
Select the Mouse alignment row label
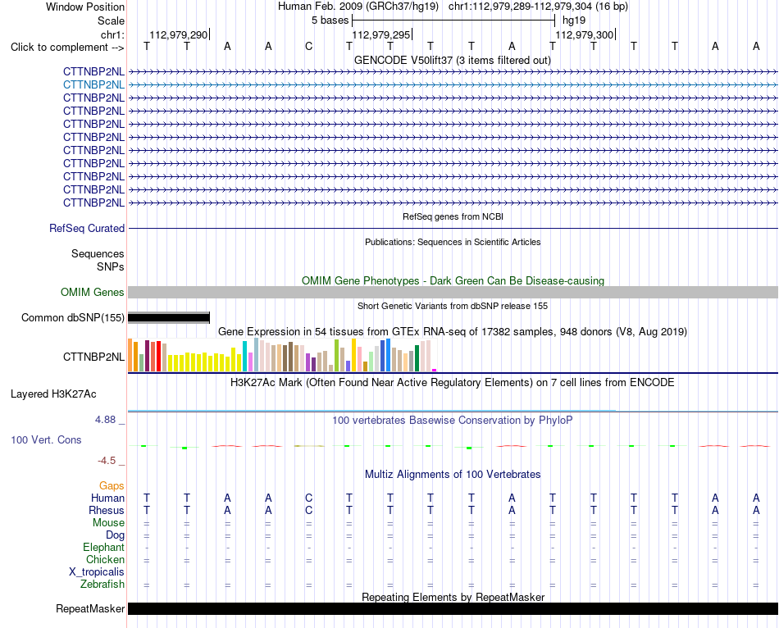[108, 523]
